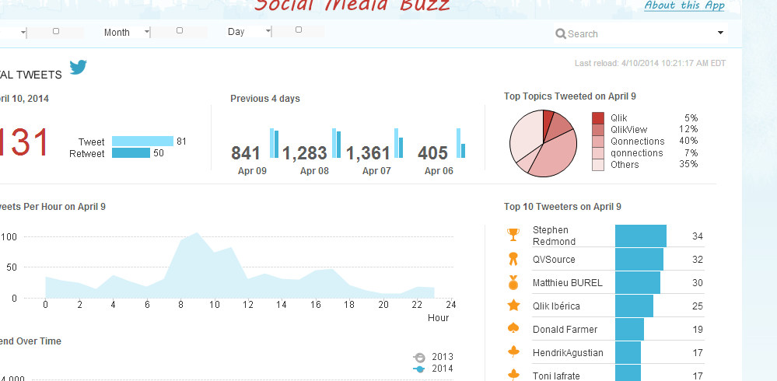Viewport: 777px width, 381px height.
Task: Toggle the checkbox right of Day dropdown
Action: click(299, 31)
